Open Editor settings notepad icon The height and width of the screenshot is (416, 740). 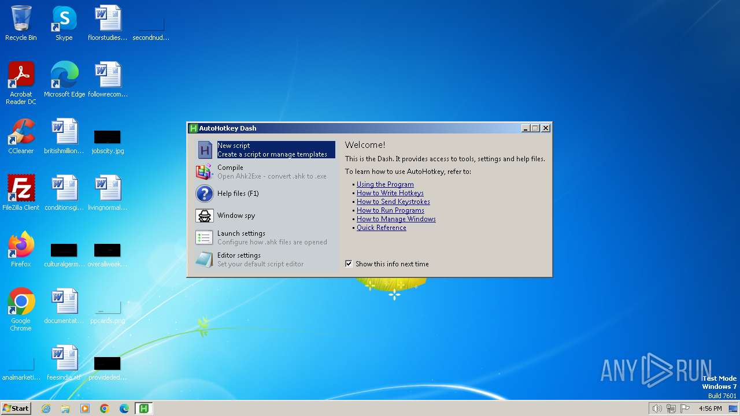click(x=205, y=259)
